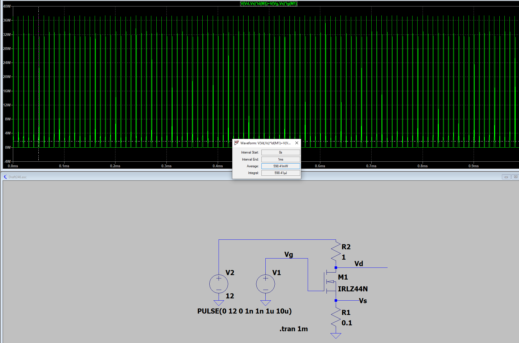
Task: Click the 0.7ms time axis label
Action: pos(371,166)
